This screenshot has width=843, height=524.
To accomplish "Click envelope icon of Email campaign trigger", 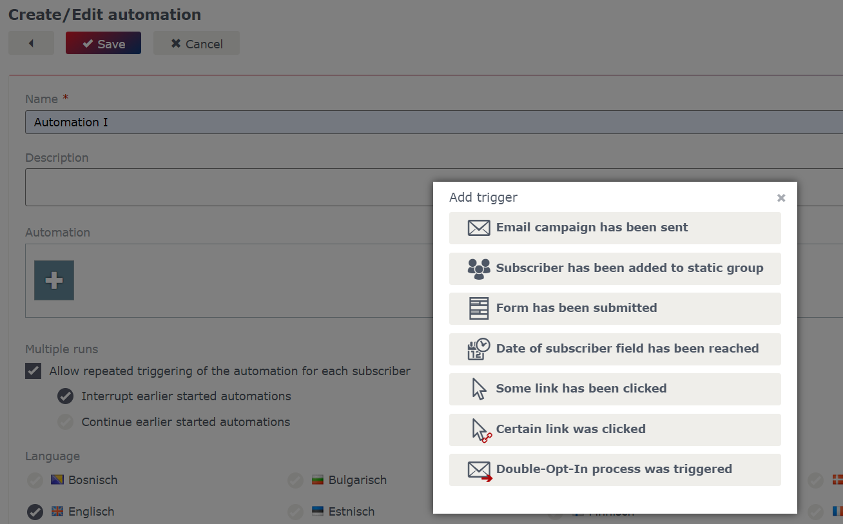I will [x=479, y=228].
